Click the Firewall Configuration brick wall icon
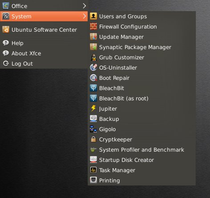 click(93, 26)
